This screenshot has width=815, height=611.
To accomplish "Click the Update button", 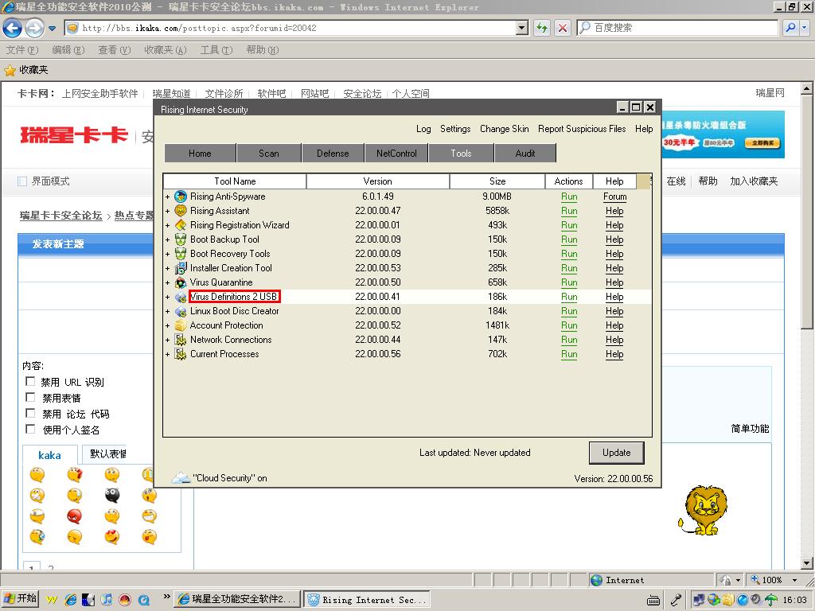I will coord(617,453).
